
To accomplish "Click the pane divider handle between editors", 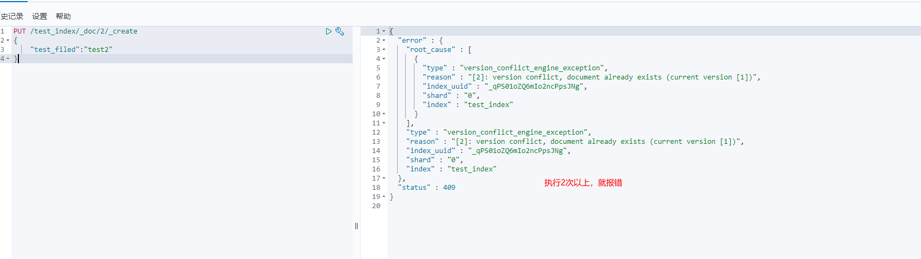I will (356, 226).
